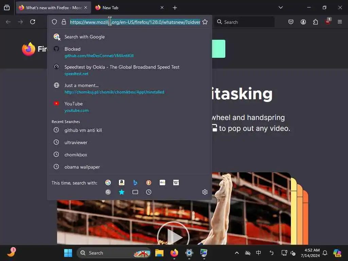The image size is (348, 261).
Task: Open the Windows Start menu
Action: tap(68, 253)
